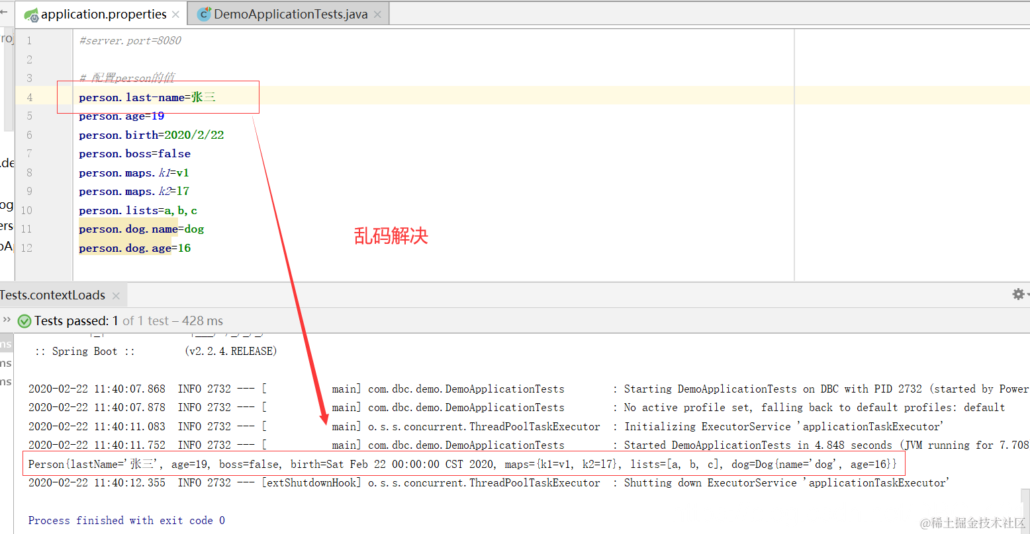Click the 'person.boss=false' line
Screen dimensions: 1030x534
pos(135,154)
